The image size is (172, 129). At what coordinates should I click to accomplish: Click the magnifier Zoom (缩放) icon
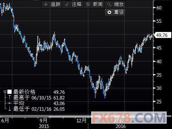coord(109,5)
